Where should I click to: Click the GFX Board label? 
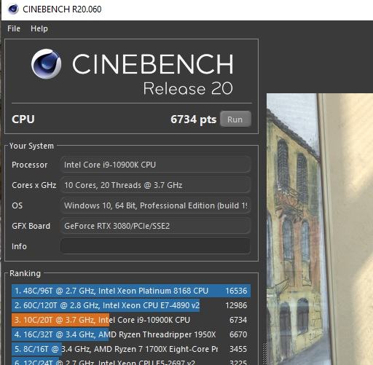coord(31,226)
